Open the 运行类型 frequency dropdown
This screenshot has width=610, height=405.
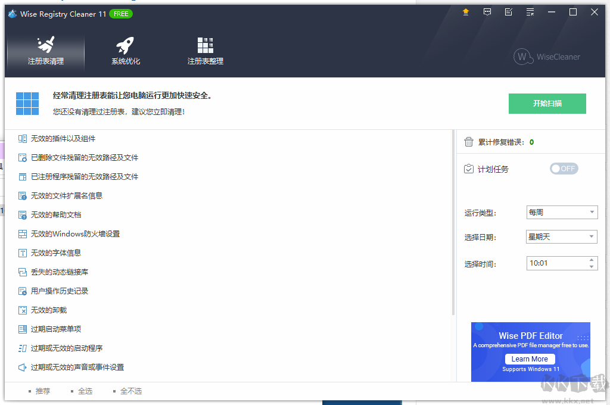[x=561, y=212]
